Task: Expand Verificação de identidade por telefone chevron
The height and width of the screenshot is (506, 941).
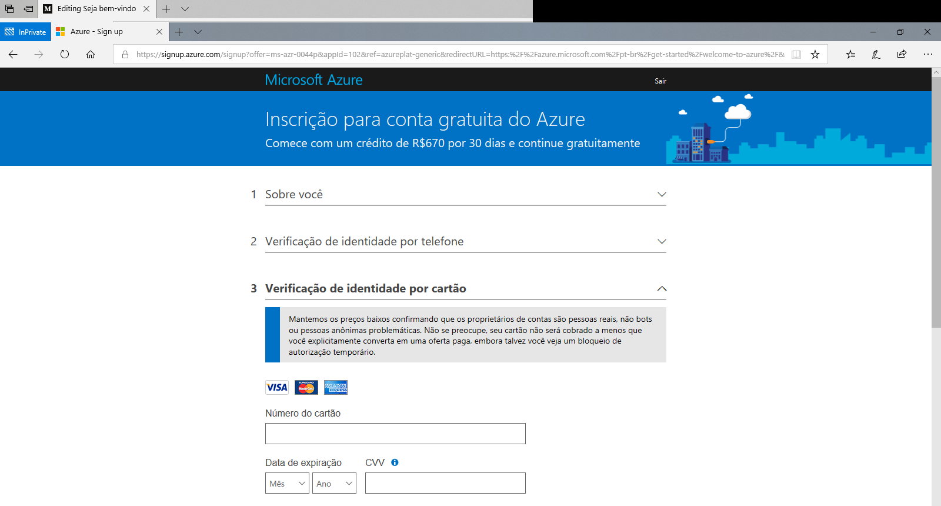Action: 662,241
